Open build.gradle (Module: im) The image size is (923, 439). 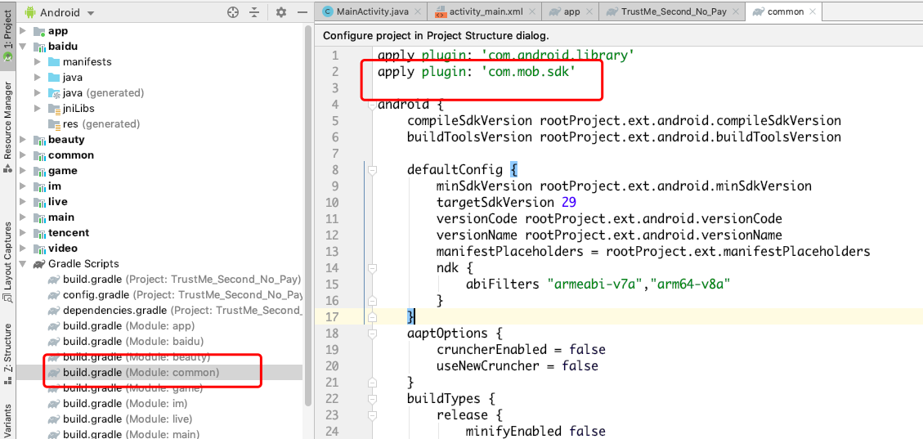tap(125, 404)
